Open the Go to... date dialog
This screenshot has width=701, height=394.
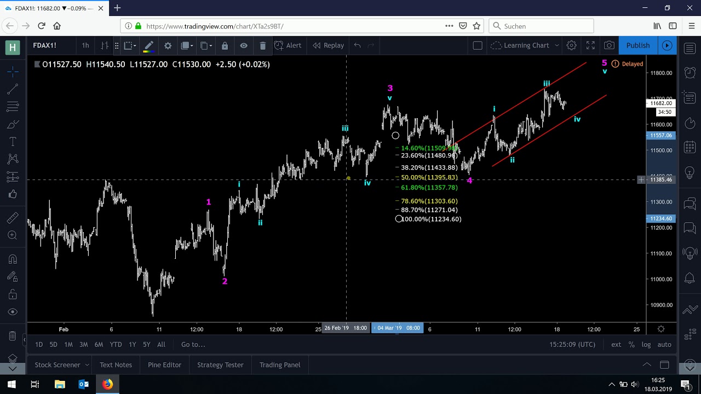tap(193, 344)
